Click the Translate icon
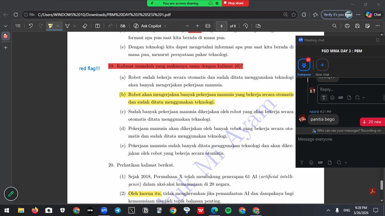The height and width of the screenshot is (216, 385). [x=123, y=26]
